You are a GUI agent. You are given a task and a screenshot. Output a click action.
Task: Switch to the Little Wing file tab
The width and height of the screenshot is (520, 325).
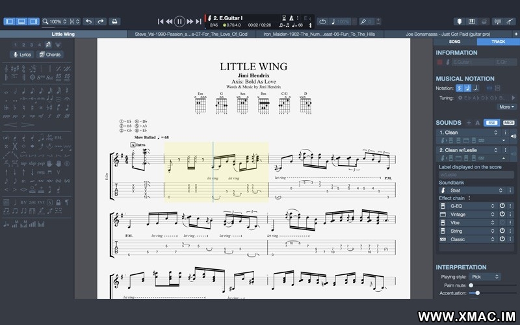(63, 34)
